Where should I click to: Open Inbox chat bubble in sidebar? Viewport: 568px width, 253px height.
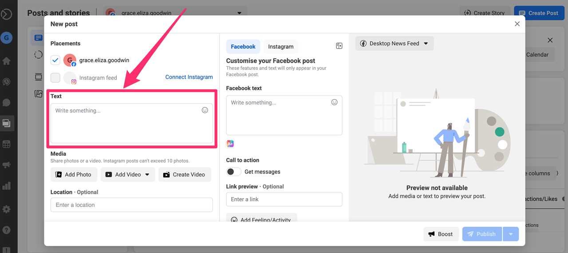pos(6,103)
